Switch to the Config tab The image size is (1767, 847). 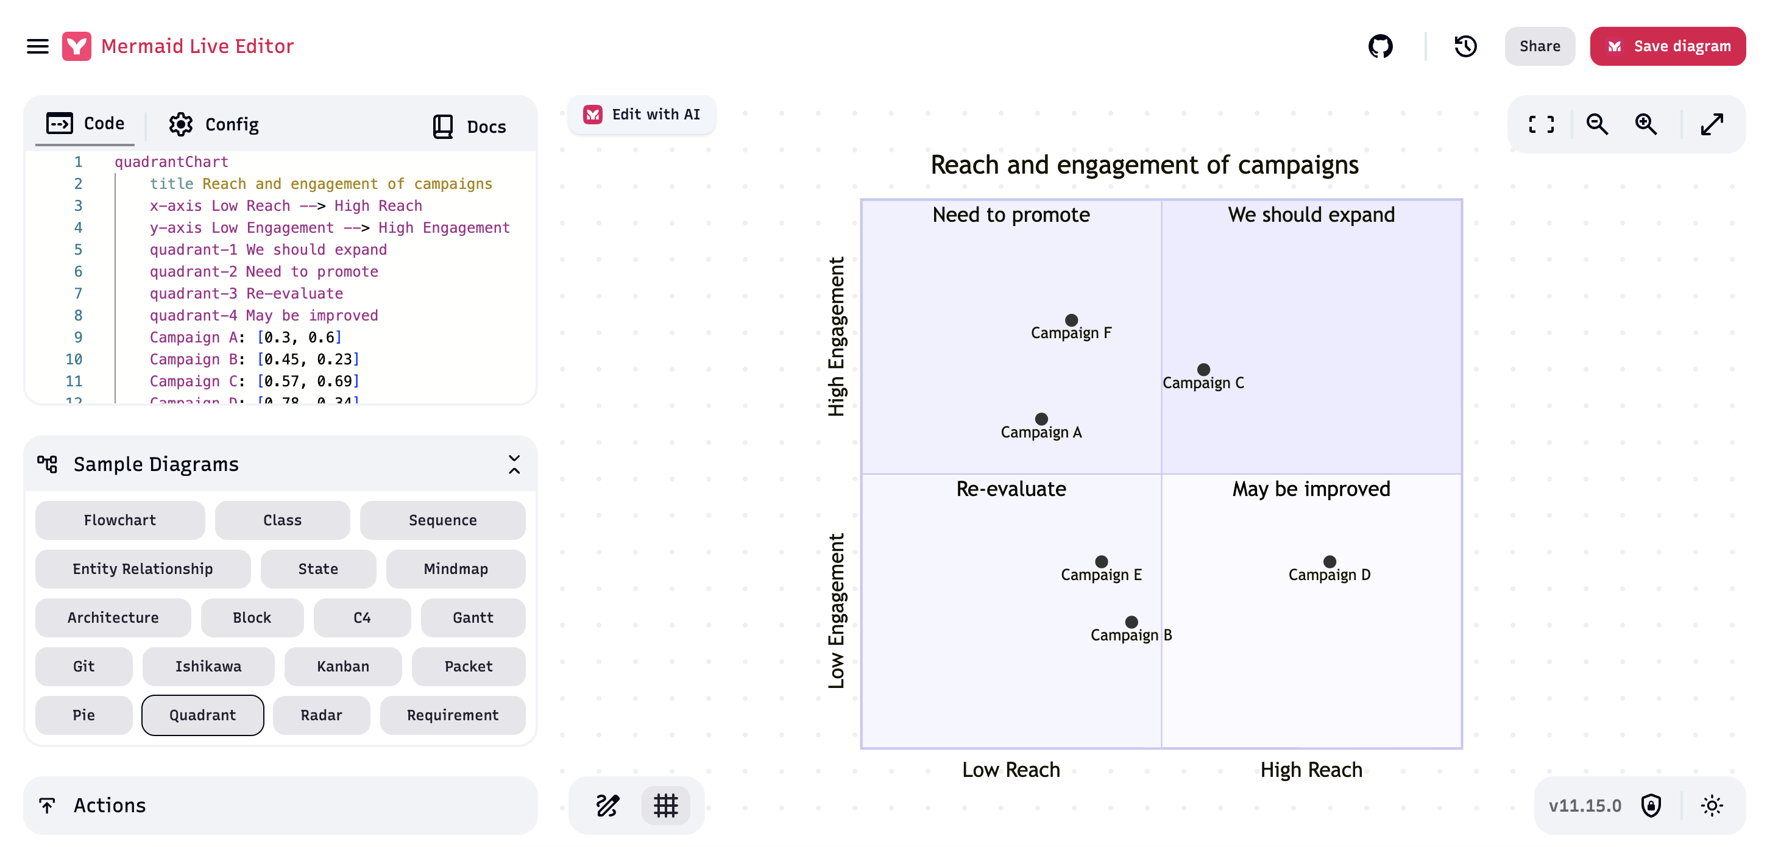click(214, 124)
